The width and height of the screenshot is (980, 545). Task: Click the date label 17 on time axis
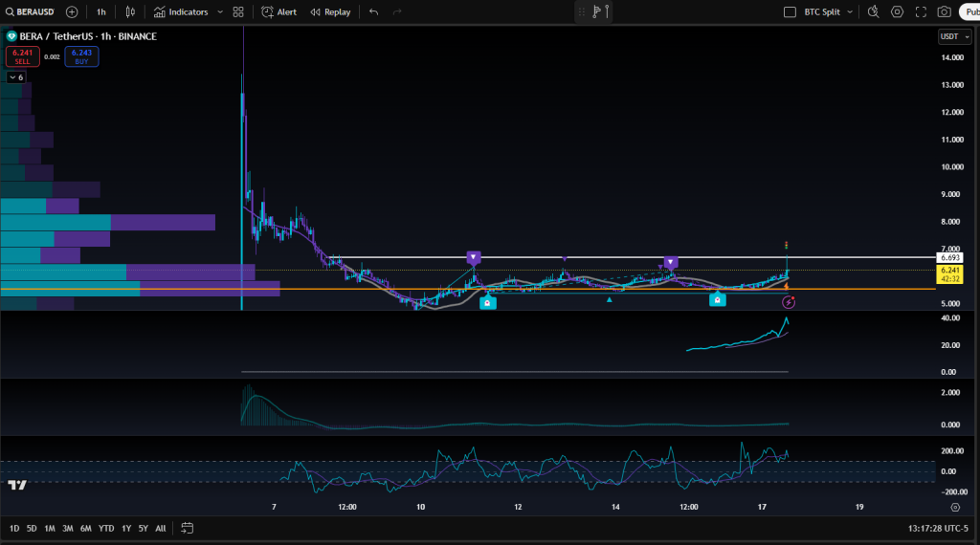(762, 507)
